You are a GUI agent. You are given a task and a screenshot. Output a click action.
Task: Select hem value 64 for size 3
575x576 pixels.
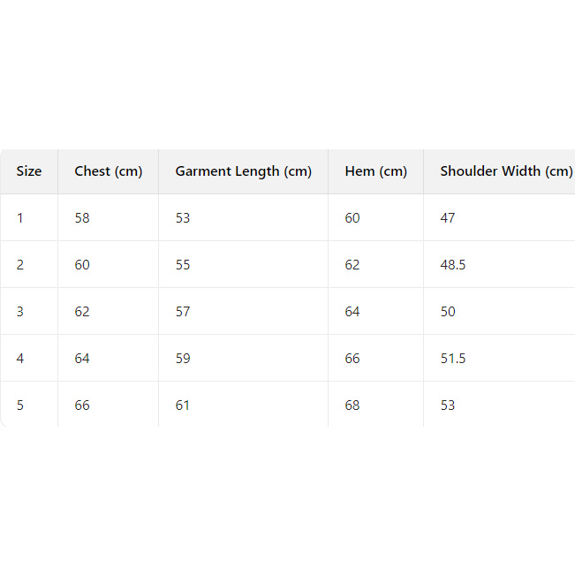pos(352,312)
